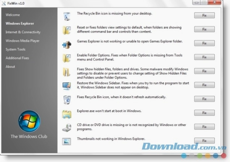
Task: Click the Show hidden files folder icon
Action: click(x=66, y=72)
